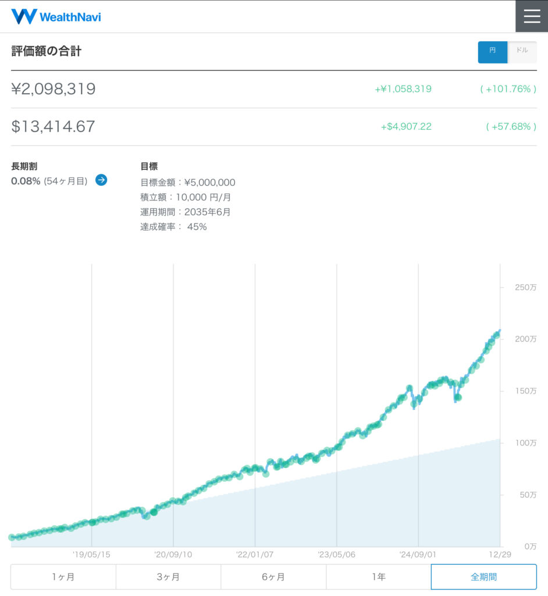The height and width of the screenshot is (596, 548).
Task: Click the WealthNavi logo
Action: [x=56, y=16]
